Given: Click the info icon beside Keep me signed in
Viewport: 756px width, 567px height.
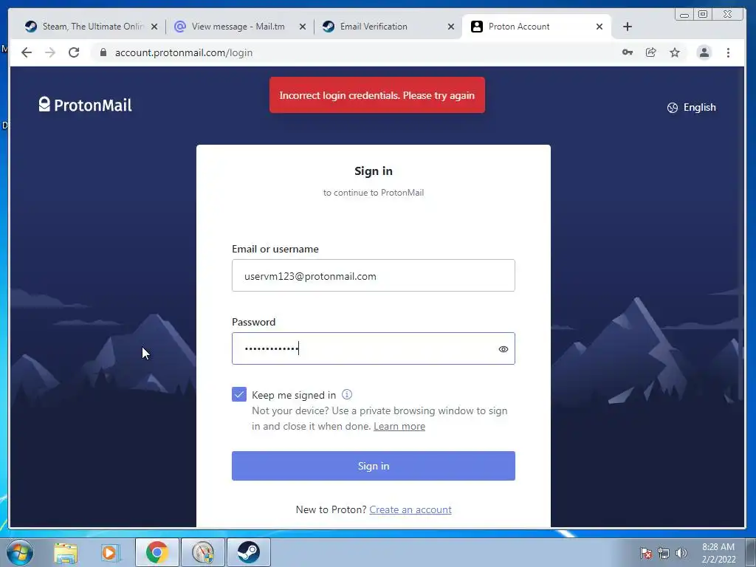Looking at the screenshot, I should [347, 394].
